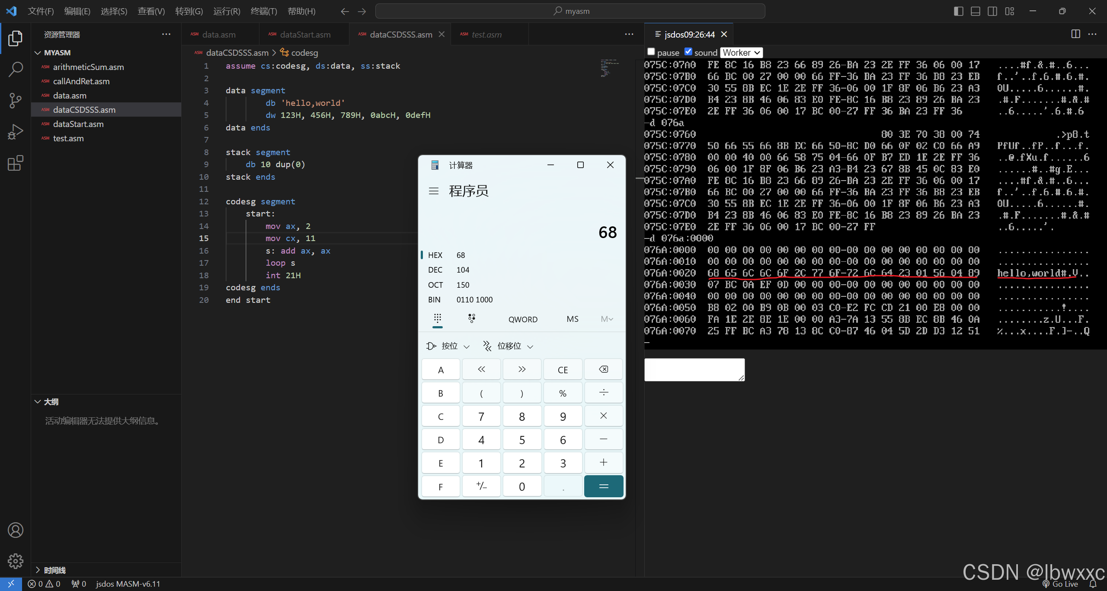Open the Extensions view icon

(16, 163)
